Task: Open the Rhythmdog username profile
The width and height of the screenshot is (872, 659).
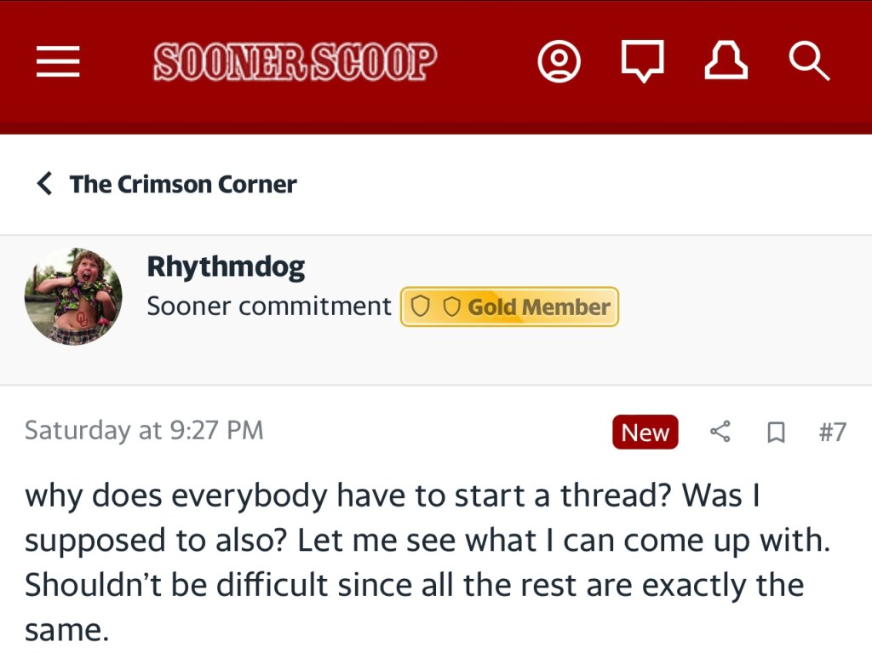Action: 226,267
